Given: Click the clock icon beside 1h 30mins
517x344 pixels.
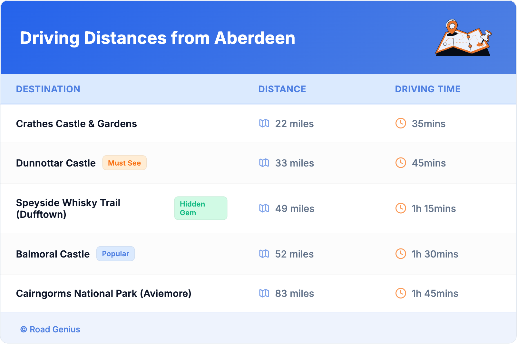Looking at the screenshot, I should pyautogui.click(x=401, y=254).
